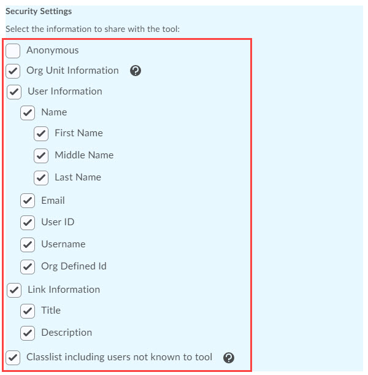
Task: Click the Anonymous label text
Action: tap(52, 50)
